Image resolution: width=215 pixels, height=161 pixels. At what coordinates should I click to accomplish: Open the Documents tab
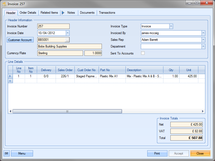pos(87,13)
